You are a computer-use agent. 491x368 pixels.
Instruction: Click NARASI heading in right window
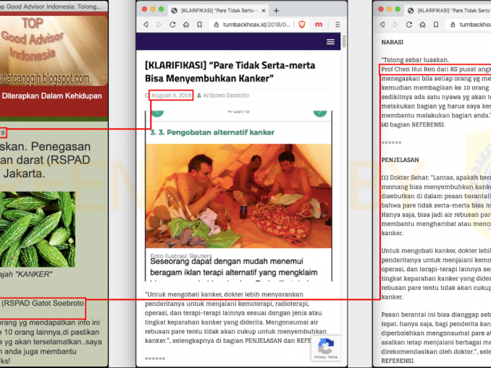pyautogui.click(x=393, y=42)
